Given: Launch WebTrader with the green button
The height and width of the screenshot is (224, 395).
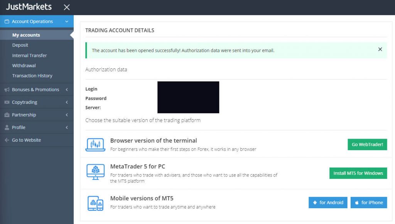Looking at the screenshot, I should pos(367,144).
